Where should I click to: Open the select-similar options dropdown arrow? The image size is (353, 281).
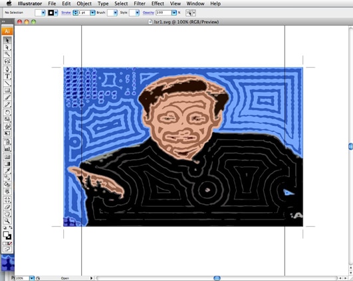pos(194,13)
